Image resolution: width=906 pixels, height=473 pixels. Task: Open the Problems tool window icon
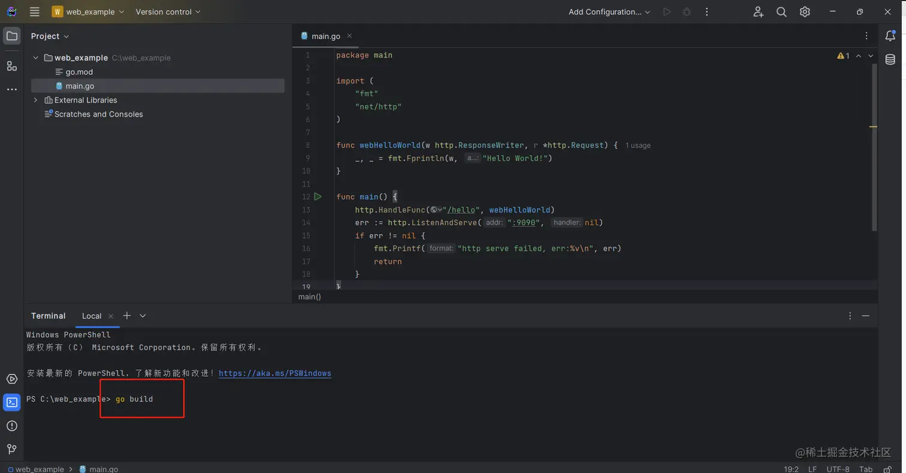click(x=12, y=426)
